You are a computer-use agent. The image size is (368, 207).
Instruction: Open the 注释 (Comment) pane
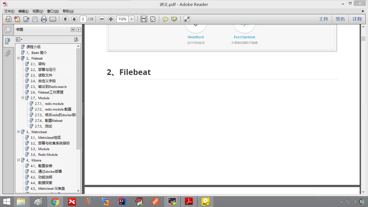[357, 19]
